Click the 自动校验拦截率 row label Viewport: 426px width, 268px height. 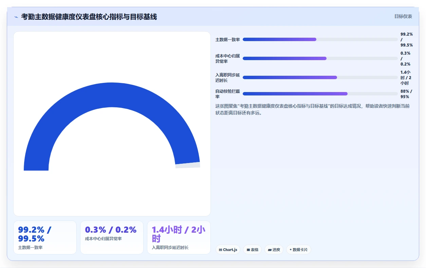point(227,94)
